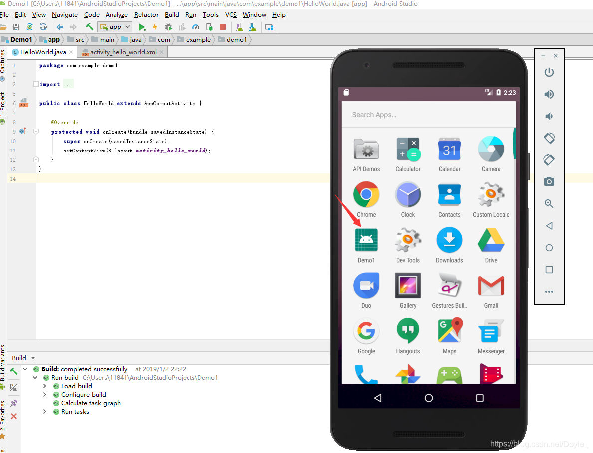593x453 pixels.
Task: Open the Build menu in menu bar
Action: click(172, 15)
